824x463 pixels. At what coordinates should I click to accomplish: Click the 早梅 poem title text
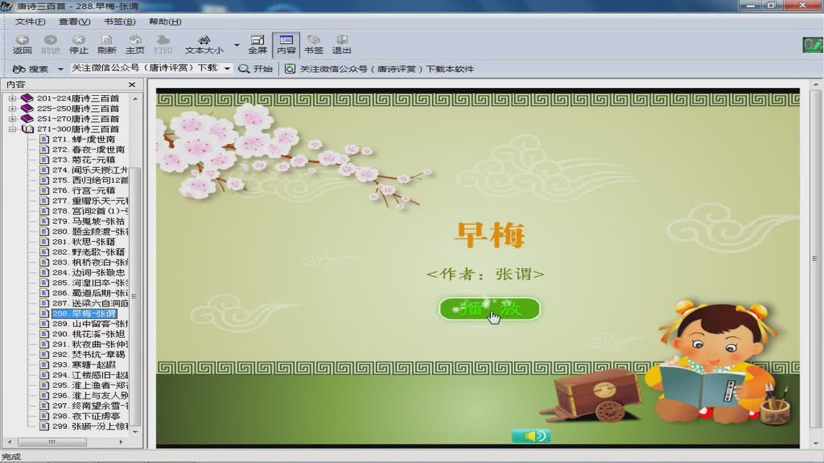click(489, 235)
